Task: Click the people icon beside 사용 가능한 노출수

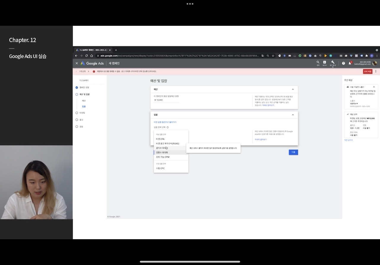Action: tap(348, 87)
